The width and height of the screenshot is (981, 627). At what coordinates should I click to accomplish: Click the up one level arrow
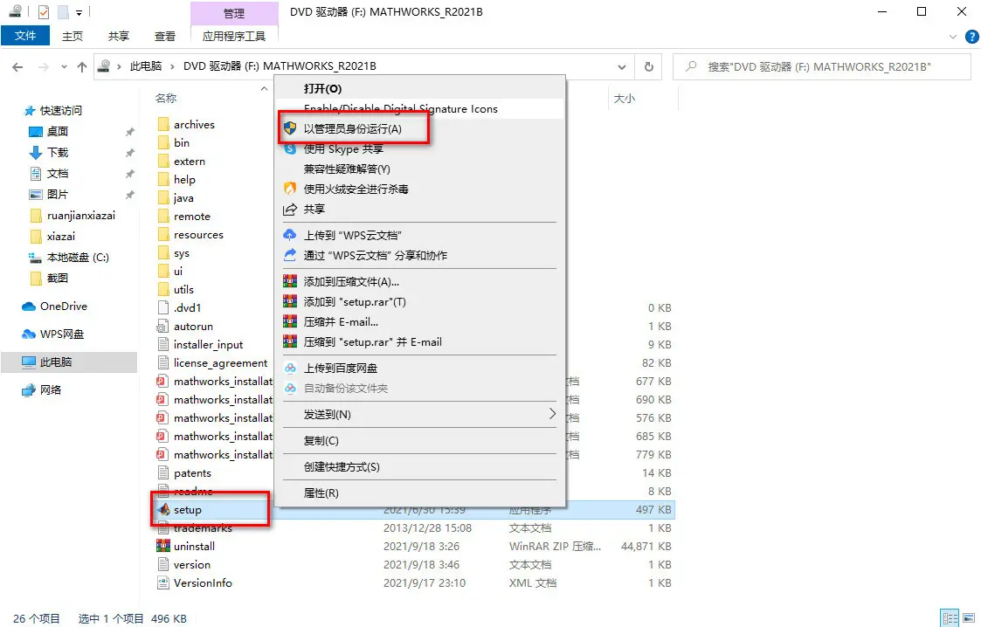[x=82, y=67]
